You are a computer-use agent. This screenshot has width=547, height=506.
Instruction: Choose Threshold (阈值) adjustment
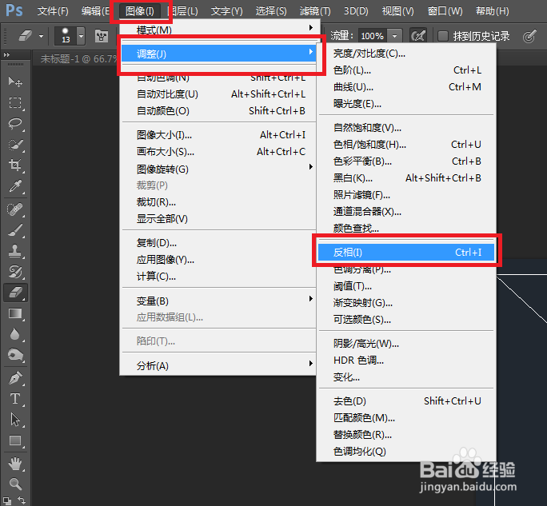(406, 286)
